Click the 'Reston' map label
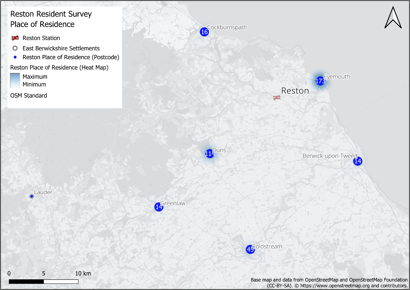The width and height of the screenshot is (410, 290). point(295,91)
